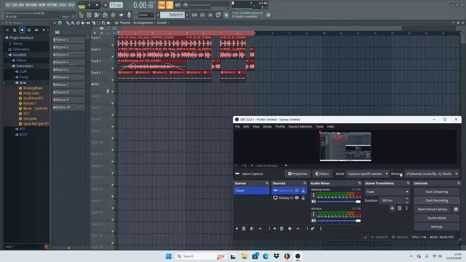This screenshot has height=262, width=466.
Task: Click the FL Studio metronome icon
Action: [x=185, y=5]
